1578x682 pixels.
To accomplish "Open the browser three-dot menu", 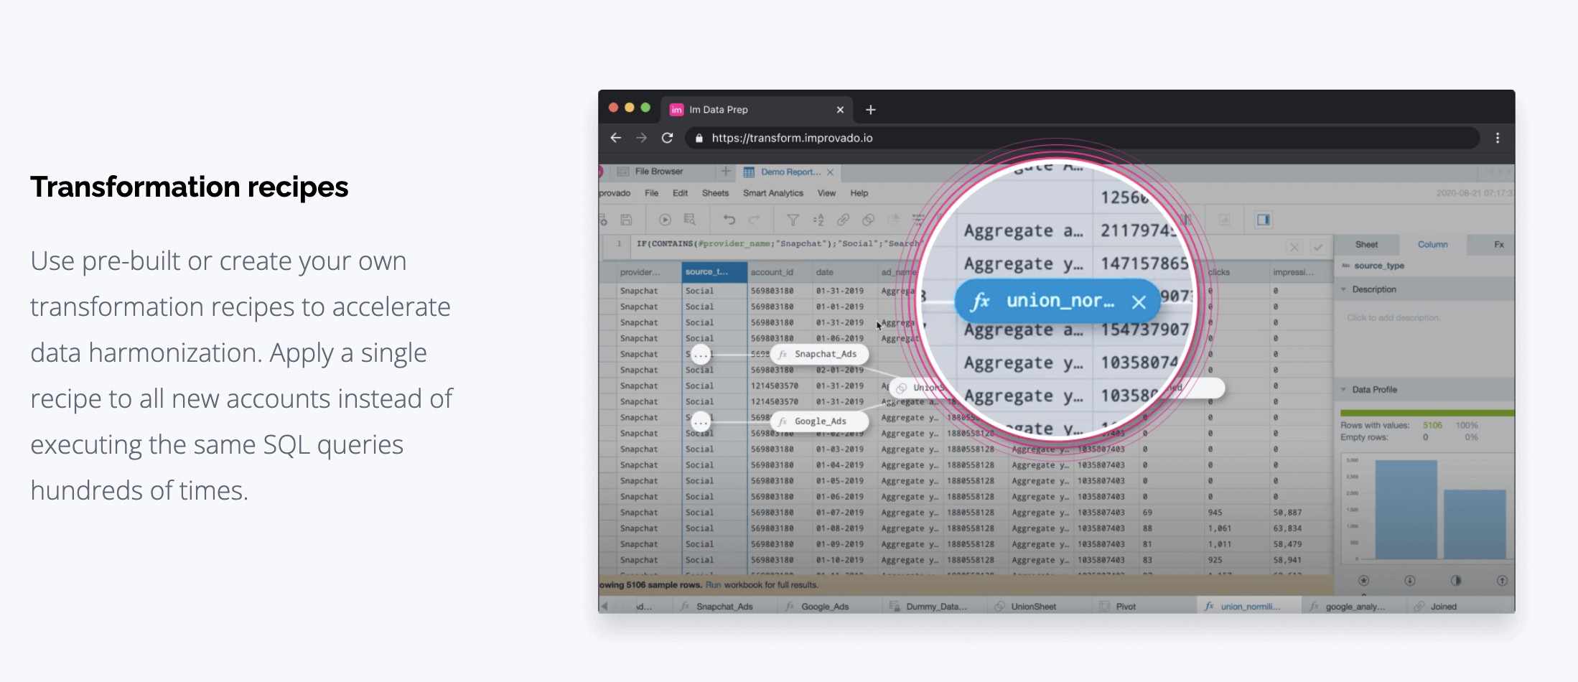I will coord(1498,138).
